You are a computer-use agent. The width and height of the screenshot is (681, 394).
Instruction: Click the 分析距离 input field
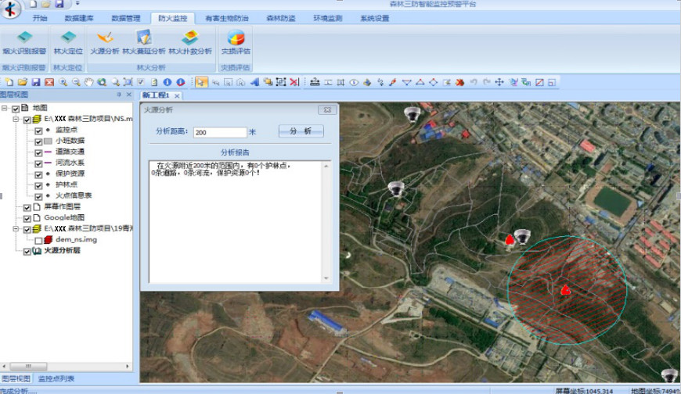219,132
